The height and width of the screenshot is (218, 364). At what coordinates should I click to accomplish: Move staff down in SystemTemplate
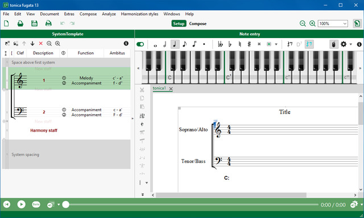(x=32, y=43)
